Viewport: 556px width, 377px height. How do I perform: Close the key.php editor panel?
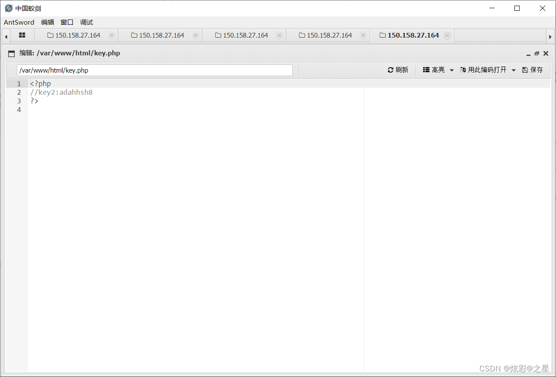(546, 54)
